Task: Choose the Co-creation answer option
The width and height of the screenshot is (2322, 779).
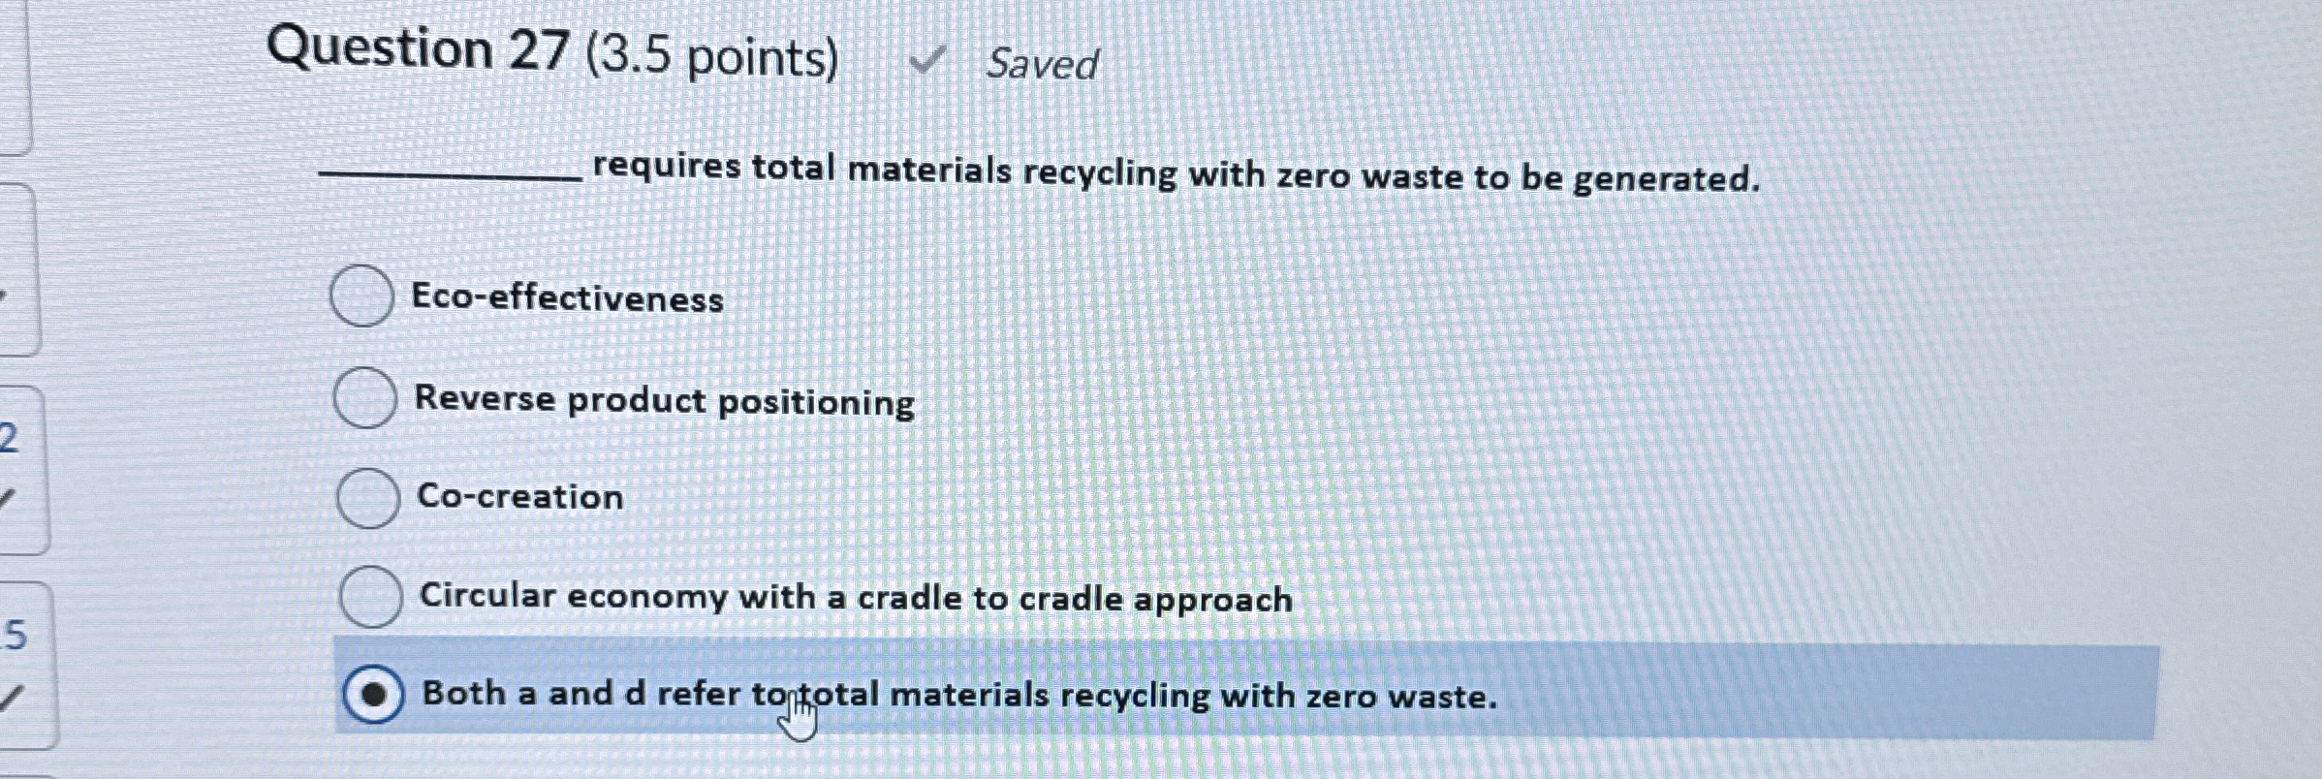Action: point(368,496)
